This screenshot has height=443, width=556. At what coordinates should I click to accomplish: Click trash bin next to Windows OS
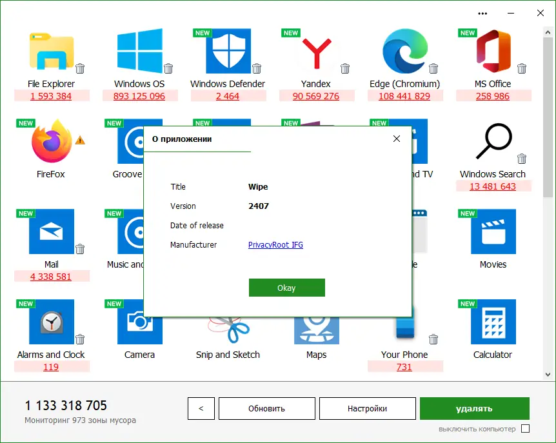pos(168,68)
